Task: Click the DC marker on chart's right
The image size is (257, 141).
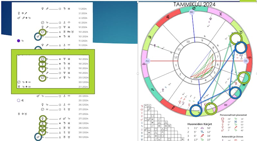Action: point(246,61)
